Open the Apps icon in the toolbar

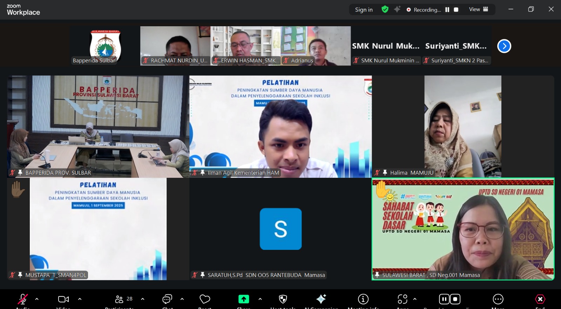[403, 299]
